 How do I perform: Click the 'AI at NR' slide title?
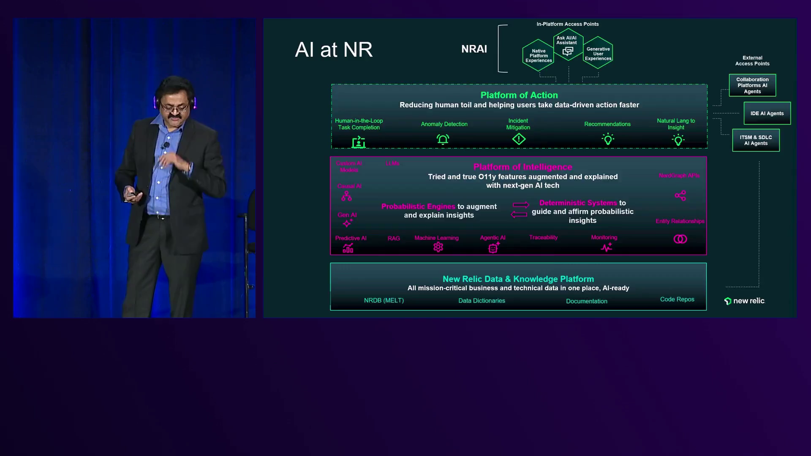(334, 49)
